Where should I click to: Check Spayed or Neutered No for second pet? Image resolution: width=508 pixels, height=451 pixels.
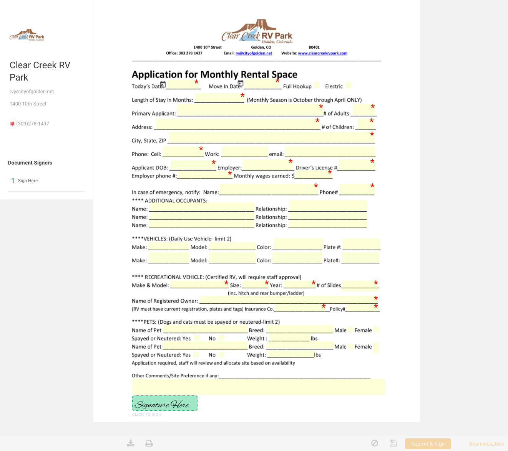coord(221,355)
